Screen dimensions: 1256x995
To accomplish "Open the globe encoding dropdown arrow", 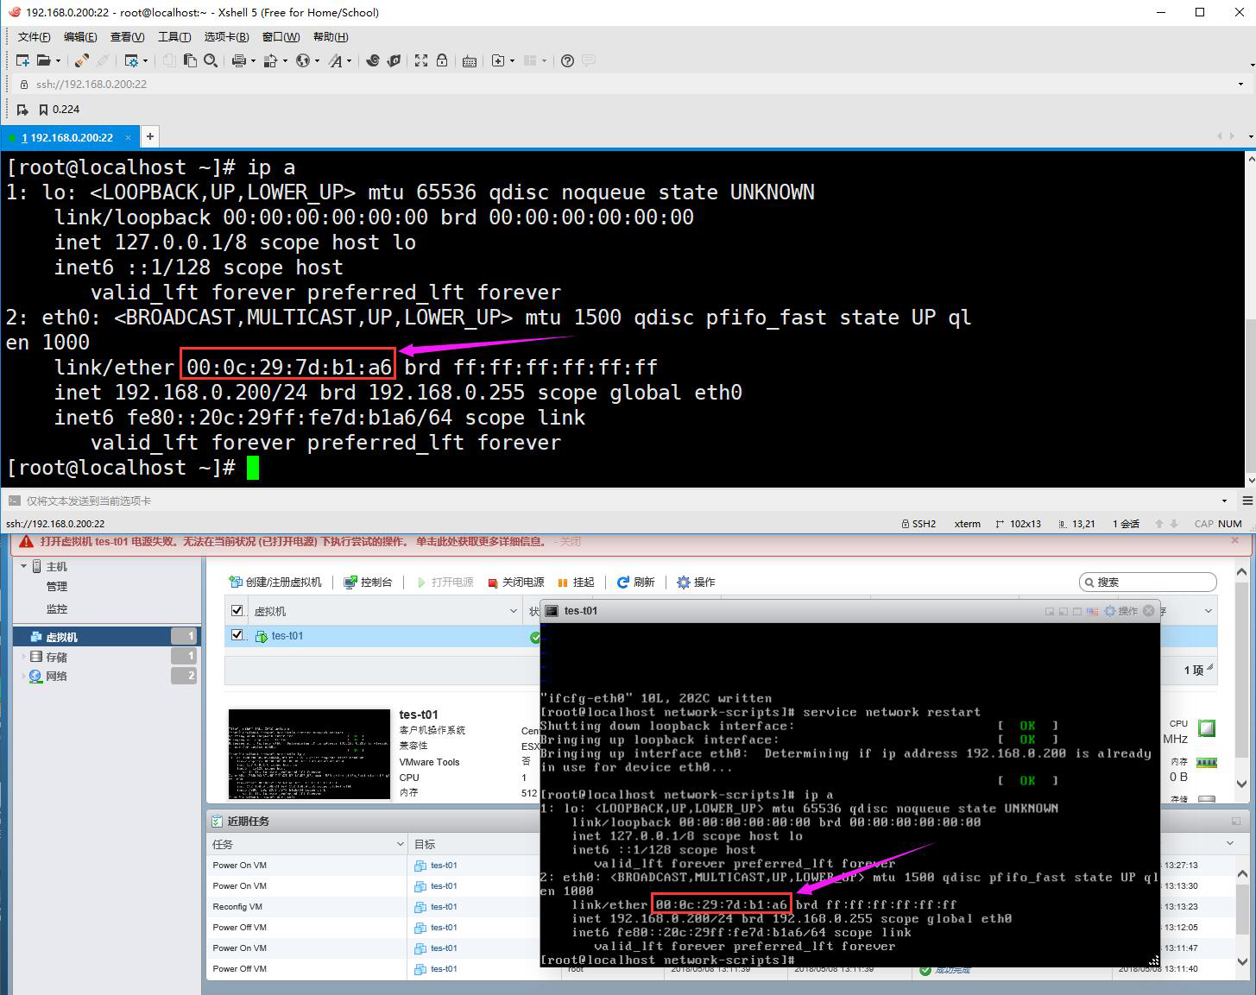I will tap(317, 60).
